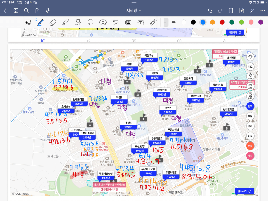The width and height of the screenshot is (268, 201).
Task: Select the Eraser tool
Action: (53, 22)
